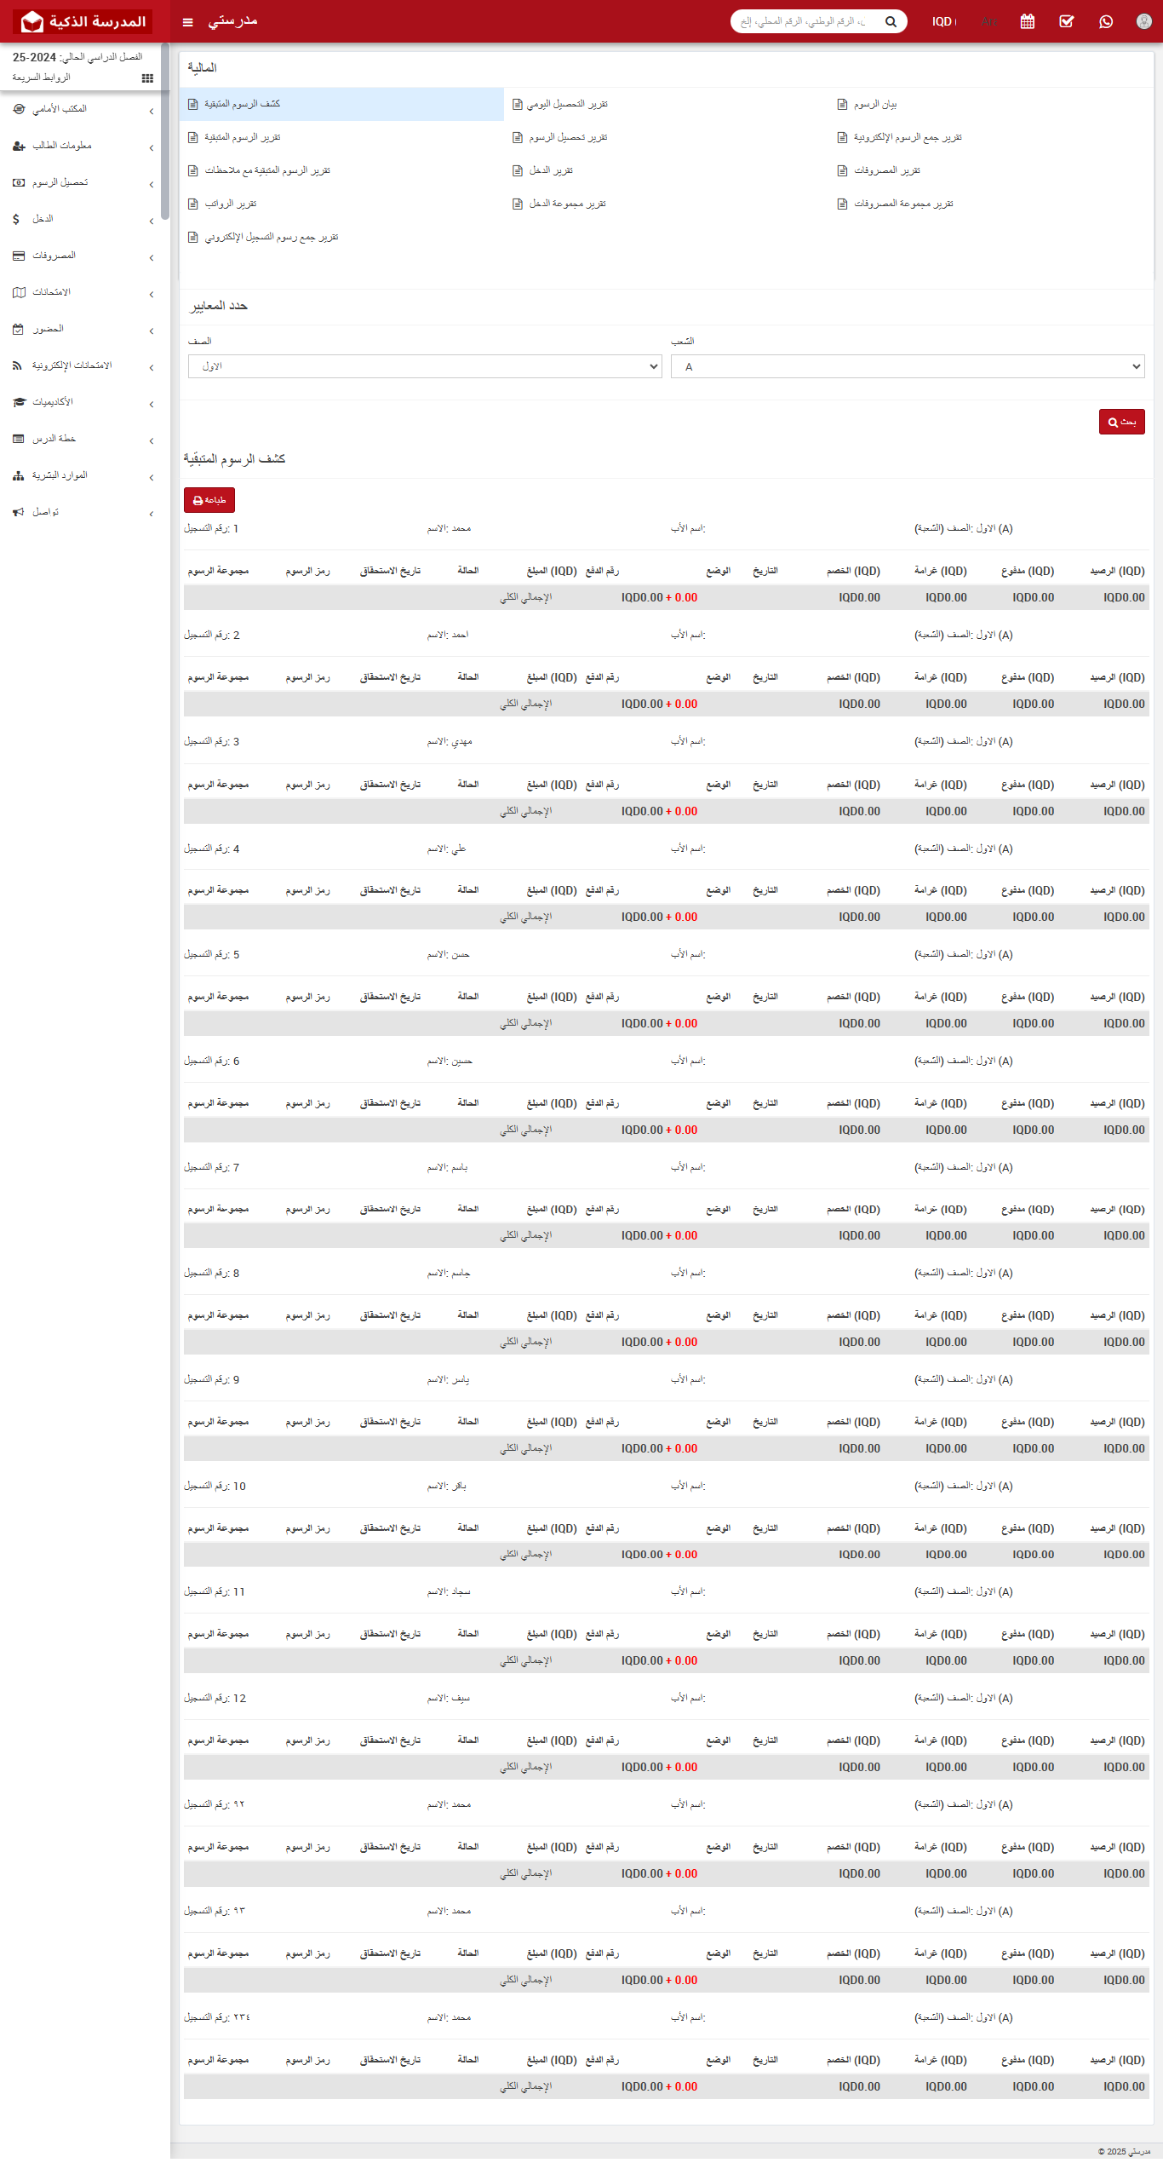1163x2163 pixels.
Task: Open the بيان الرسوم report link
Action: 874,104
